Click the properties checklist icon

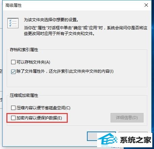point(13,23)
